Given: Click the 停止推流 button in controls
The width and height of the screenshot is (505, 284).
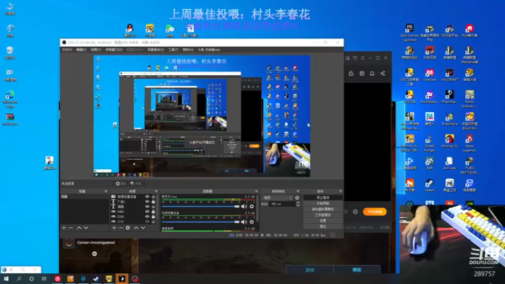Looking at the screenshot, I should pyautogui.click(x=323, y=198).
